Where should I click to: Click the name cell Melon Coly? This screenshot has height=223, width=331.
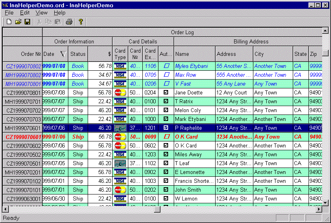[195, 110]
